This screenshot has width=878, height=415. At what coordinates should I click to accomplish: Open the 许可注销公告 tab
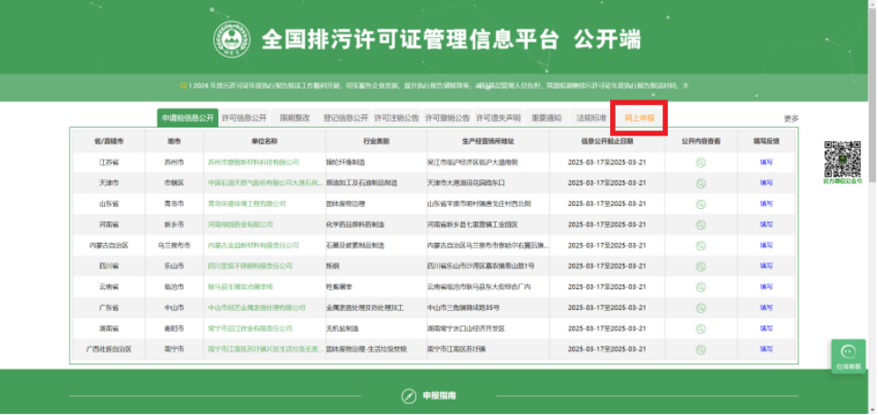[x=396, y=118]
